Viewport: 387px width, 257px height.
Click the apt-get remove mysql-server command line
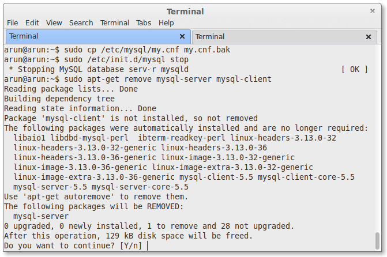pos(138,79)
